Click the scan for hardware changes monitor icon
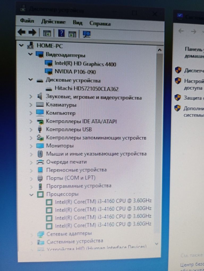 (87, 34)
